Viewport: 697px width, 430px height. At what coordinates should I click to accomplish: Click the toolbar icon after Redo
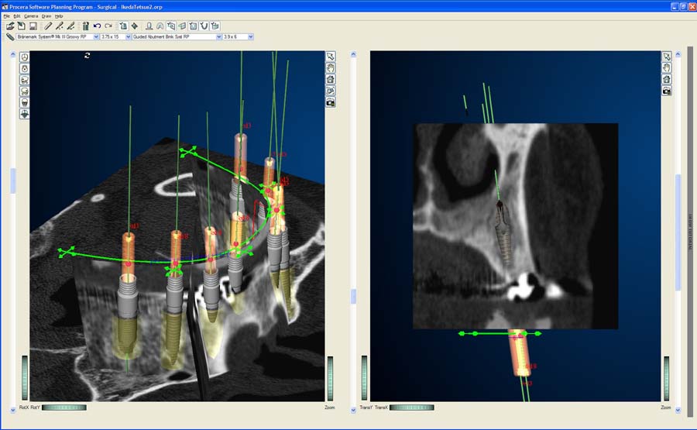(x=123, y=26)
